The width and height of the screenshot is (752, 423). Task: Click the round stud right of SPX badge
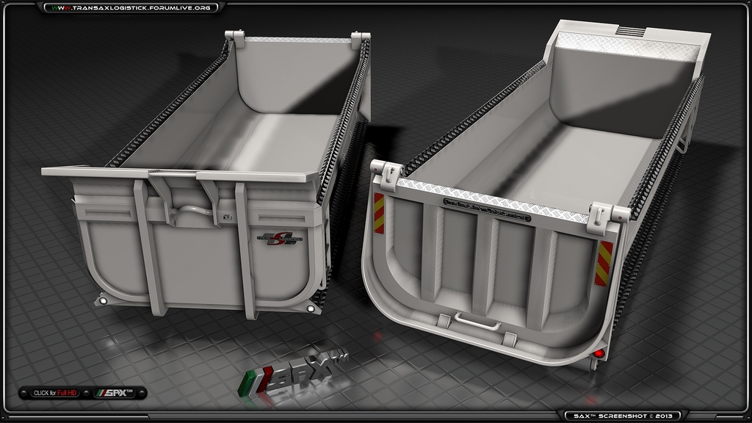pyautogui.click(x=140, y=392)
